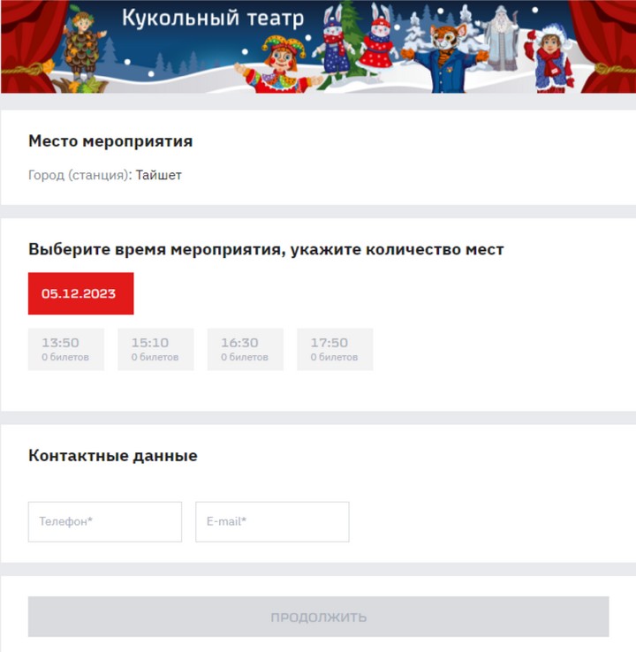This screenshot has width=636, height=652.
Task: Pick the 16:30 show time
Action: pos(246,349)
